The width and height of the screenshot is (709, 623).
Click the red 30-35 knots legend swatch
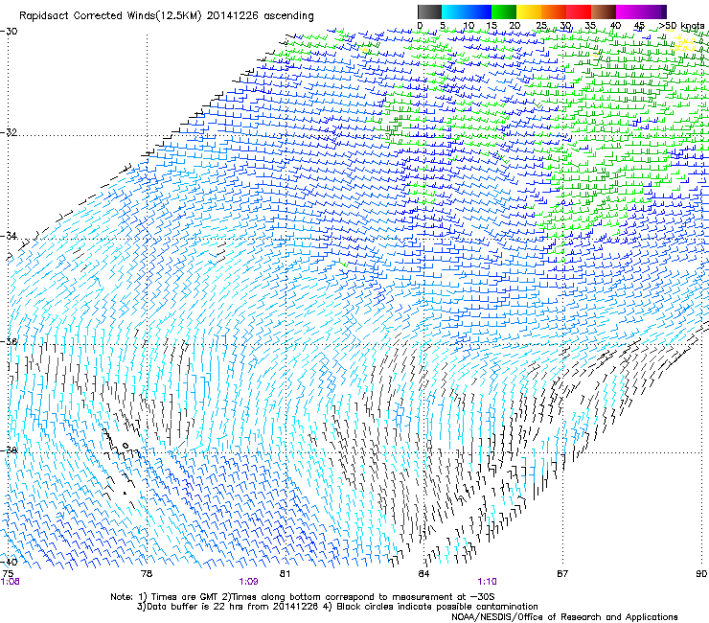tap(579, 12)
